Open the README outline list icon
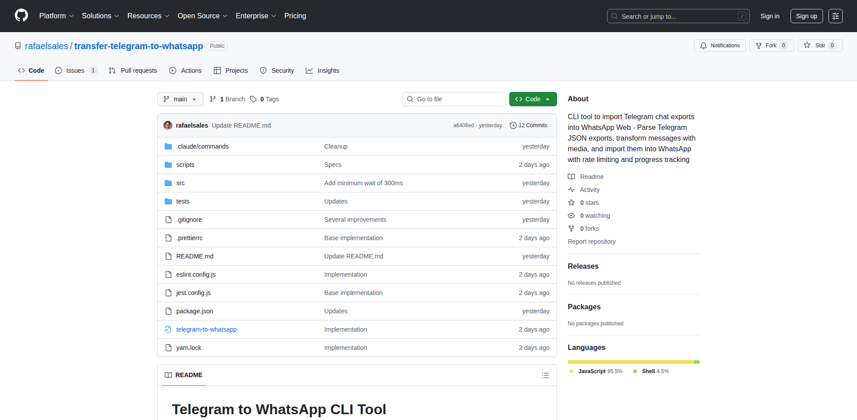The height and width of the screenshot is (420, 857). pyautogui.click(x=545, y=375)
